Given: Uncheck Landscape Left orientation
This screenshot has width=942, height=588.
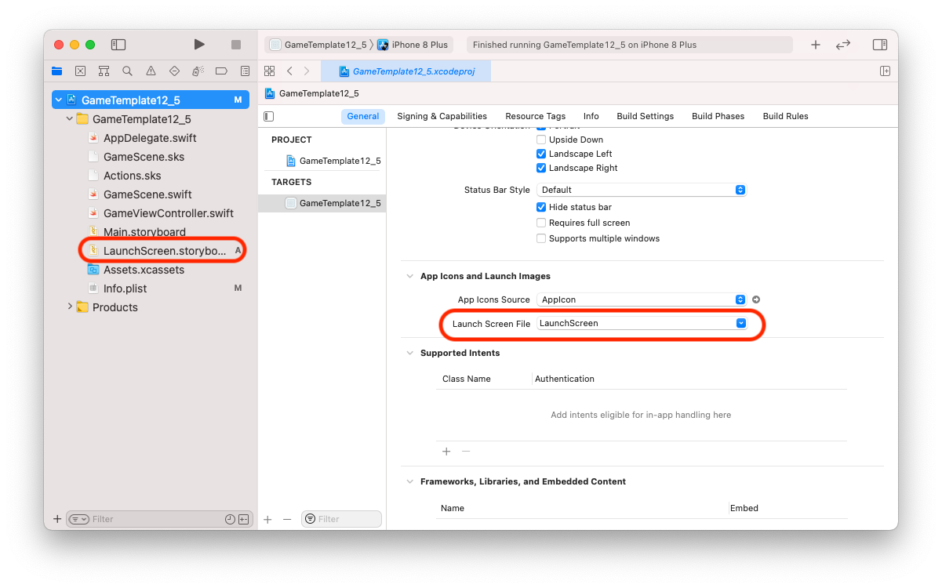Looking at the screenshot, I should tap(541, 154).
